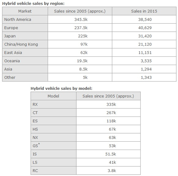
Task: Select the GS model cell
Action: pyautogui.click(x=36, y=146)
